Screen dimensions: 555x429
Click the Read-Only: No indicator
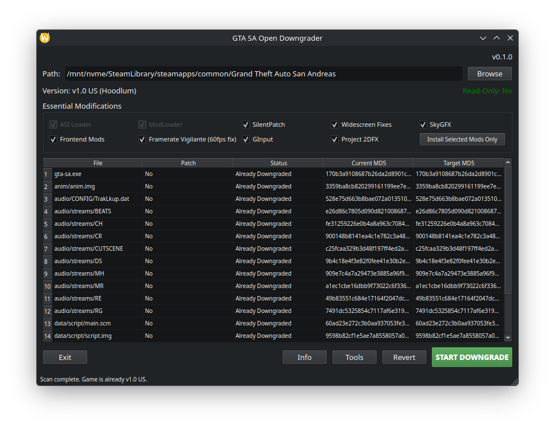click(487, 91)
